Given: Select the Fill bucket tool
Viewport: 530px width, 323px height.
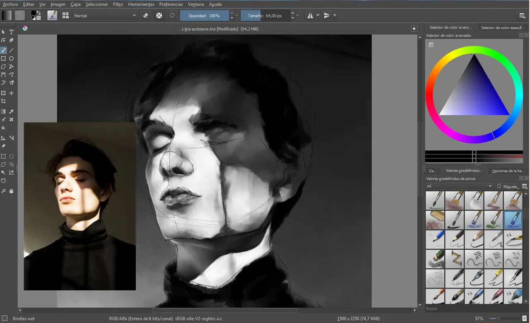Looking at the screenshot, I should (x=3, y=128).
